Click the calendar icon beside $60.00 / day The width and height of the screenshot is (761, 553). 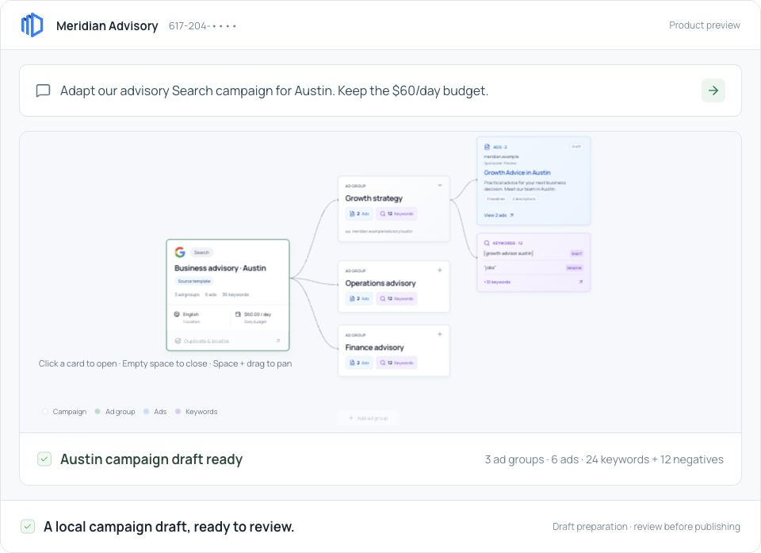pyautogui.click(x=238, y=314)
